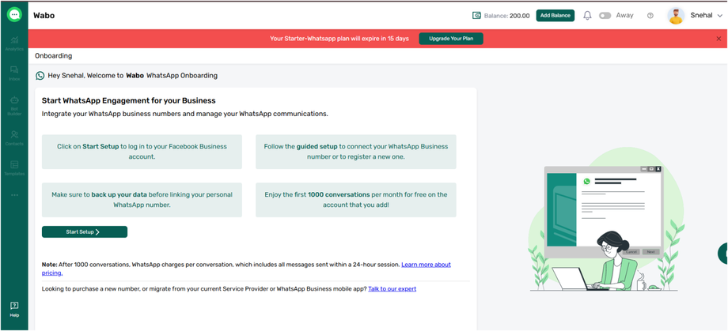Open the Inbox from the sidebar
This screenshot has width=728, height=331.
[14, 73]
